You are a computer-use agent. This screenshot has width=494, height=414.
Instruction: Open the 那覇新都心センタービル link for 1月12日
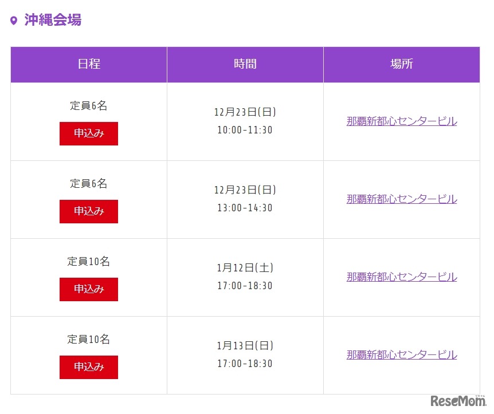click(x=401, y=277)
